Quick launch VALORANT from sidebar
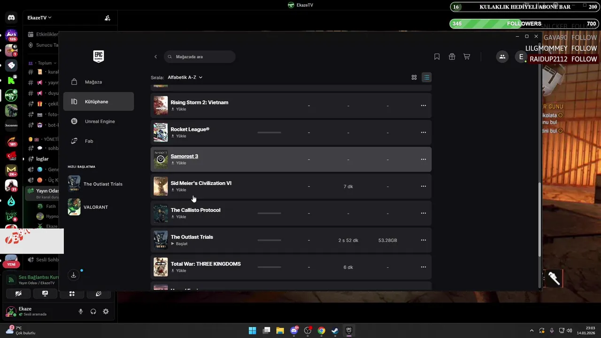Viewport: 601px width, 338px height. pyautogui.click(x=88, y=207)
